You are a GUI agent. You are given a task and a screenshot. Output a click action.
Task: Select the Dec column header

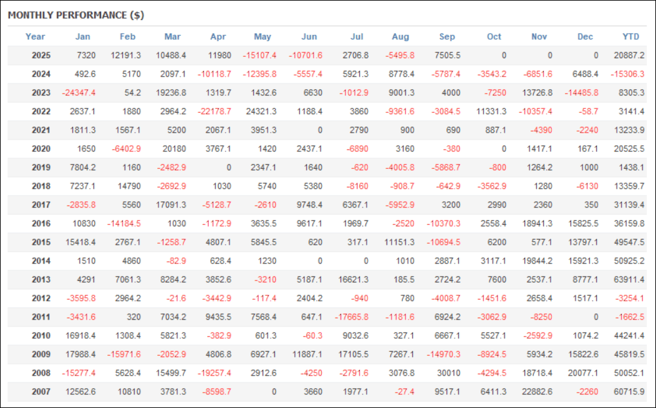585,37
